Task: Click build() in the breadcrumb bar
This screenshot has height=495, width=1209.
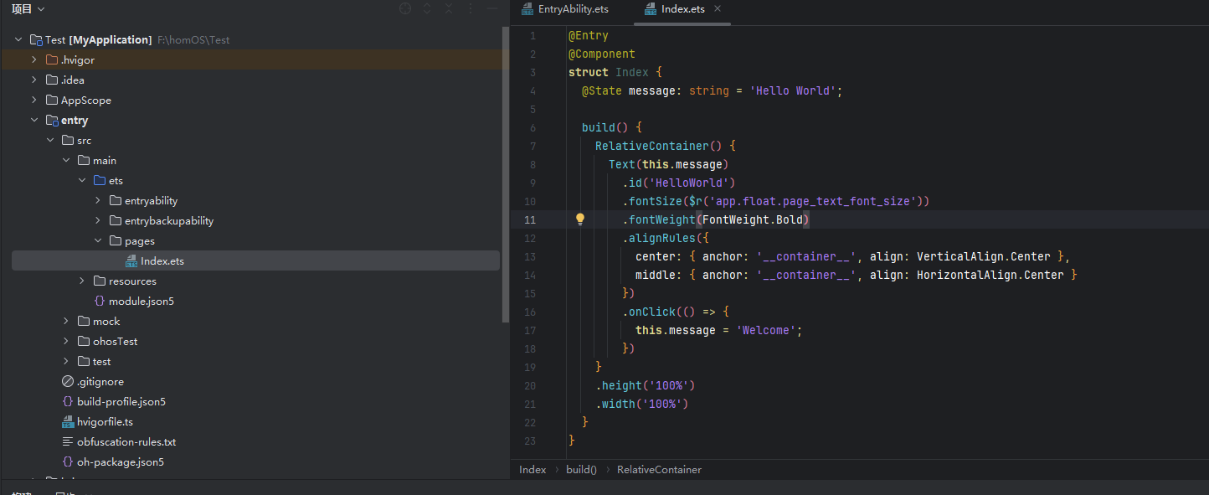Action: pyautogui.click(x=581, y=470)
